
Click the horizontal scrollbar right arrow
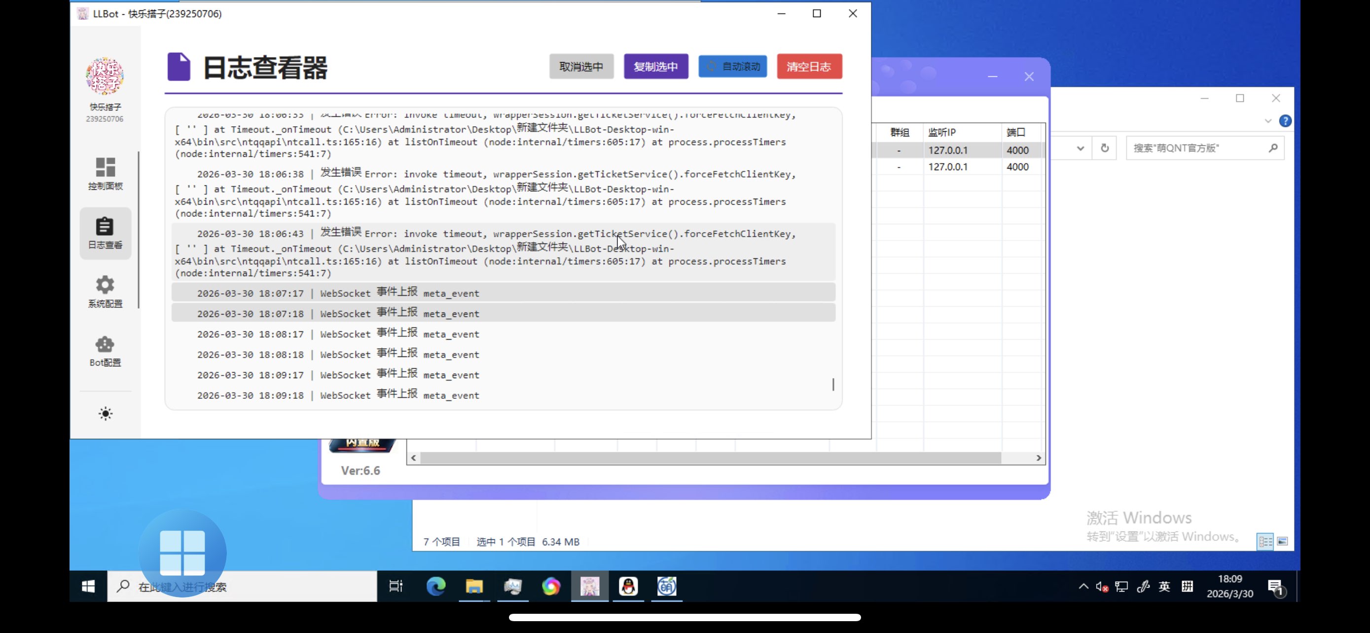(x=1038, y=457)
